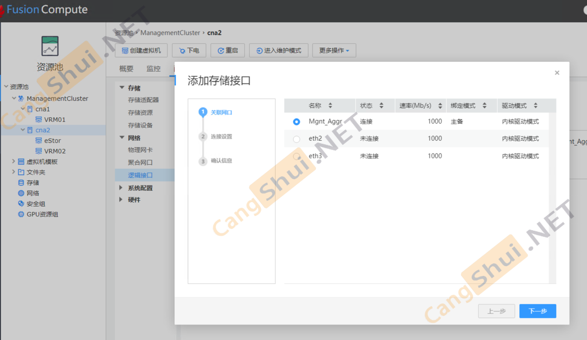
Task: Click the network globe icon in tree
Action: pyautogui.click(x=21, y=193)
